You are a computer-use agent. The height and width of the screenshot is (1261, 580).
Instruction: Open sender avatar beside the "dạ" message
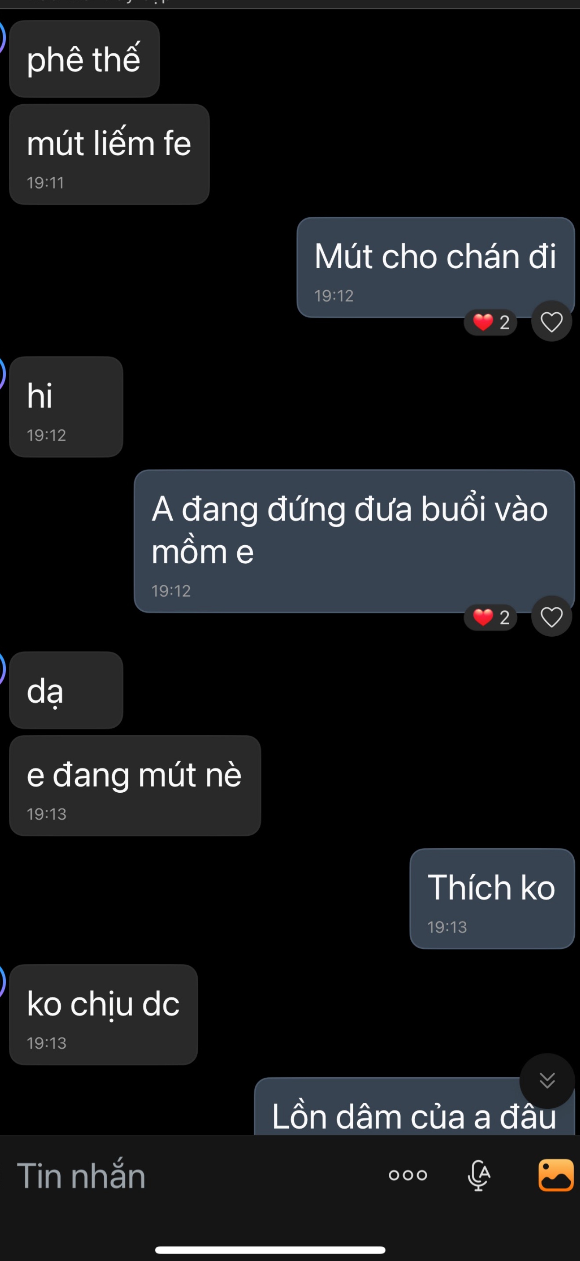click(1, 669)
